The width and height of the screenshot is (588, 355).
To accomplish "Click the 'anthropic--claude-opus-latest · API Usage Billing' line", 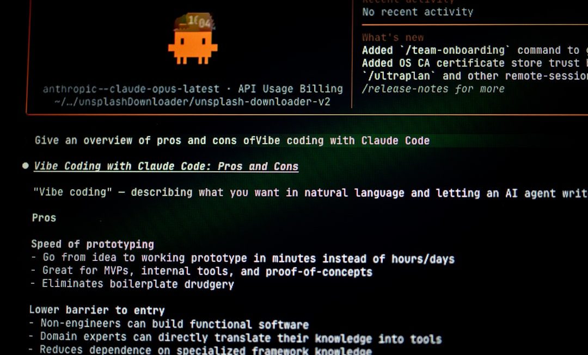I will click(x=193, y=89).
